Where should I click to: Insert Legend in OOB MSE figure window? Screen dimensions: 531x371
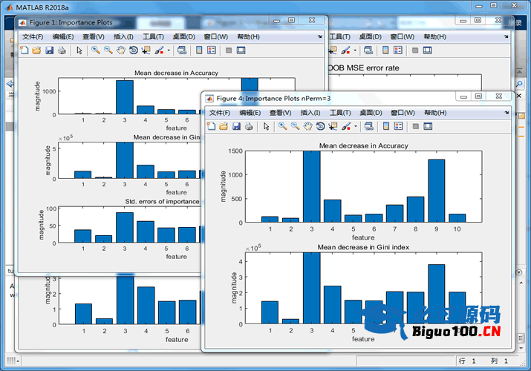click(398, 50)
